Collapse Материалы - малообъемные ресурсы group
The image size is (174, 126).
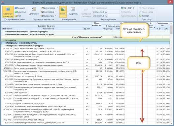pyautogui.click(x=5, y=46)
